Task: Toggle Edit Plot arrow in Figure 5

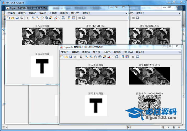Action: coord(81,57)
